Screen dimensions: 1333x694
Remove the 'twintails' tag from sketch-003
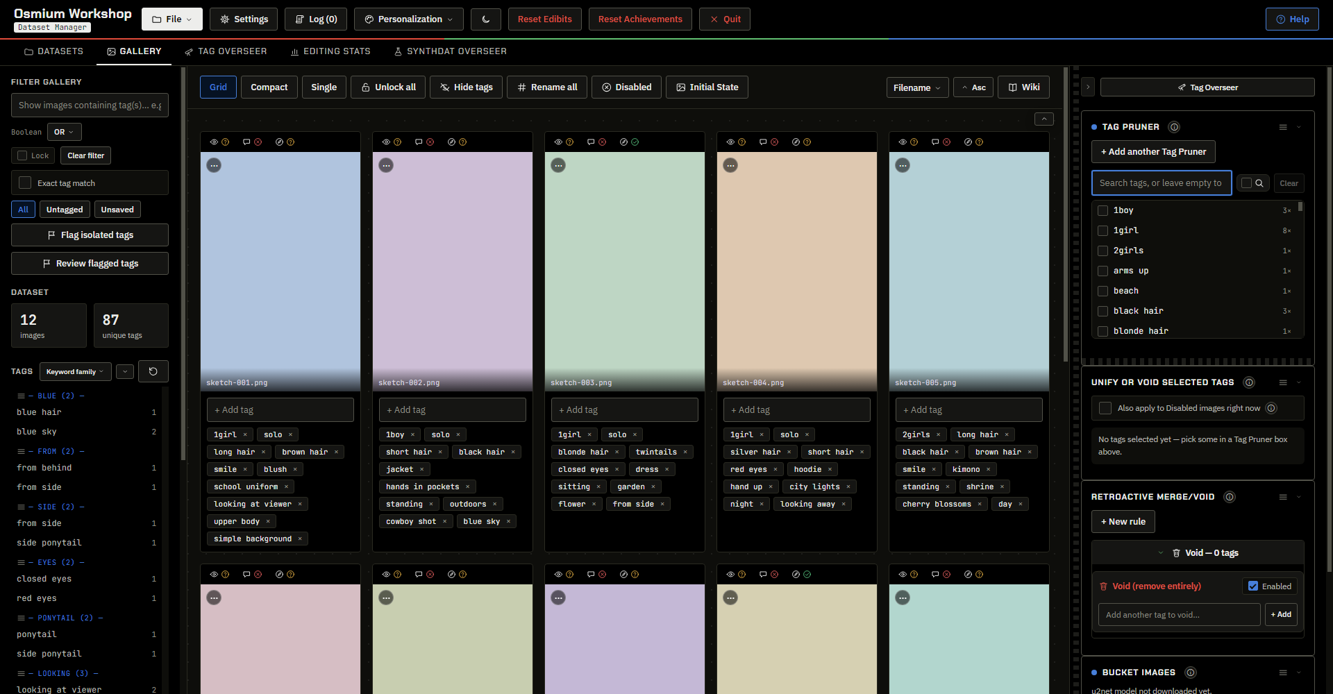point(685,452)
